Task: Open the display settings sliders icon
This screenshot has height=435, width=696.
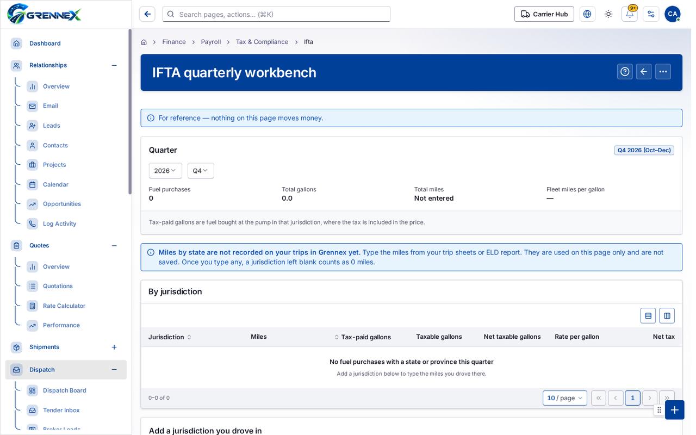Action: (x=651, y=14)
